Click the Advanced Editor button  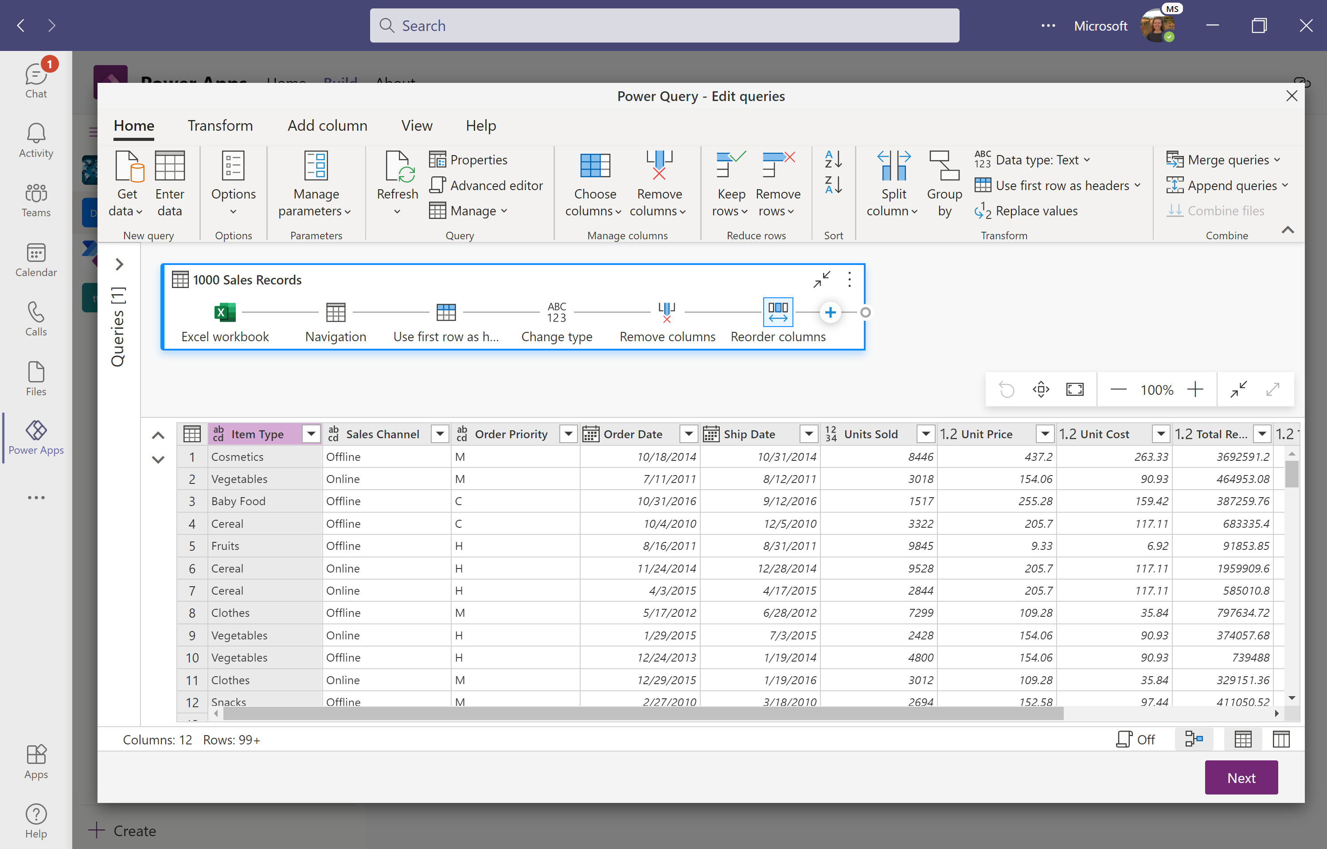[x=488, y=185]
